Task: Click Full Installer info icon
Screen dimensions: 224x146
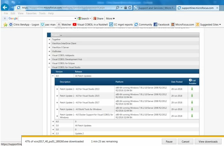Action: 190,80
